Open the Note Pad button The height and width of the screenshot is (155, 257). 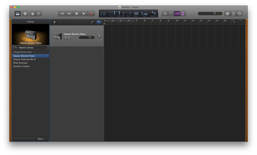[x=227, y=14]
